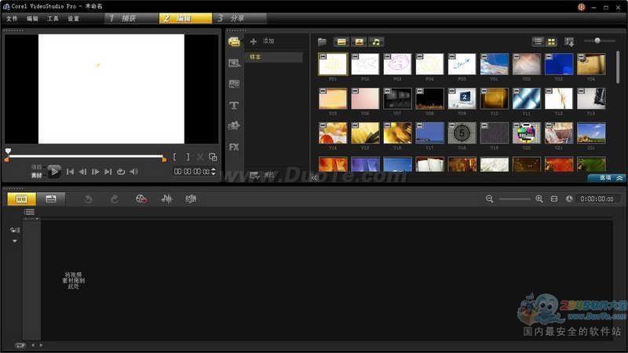Expand the track list dropdown arrow
Image resolution: width=628 pixels, height=353 pixels.
coord(15,241)
